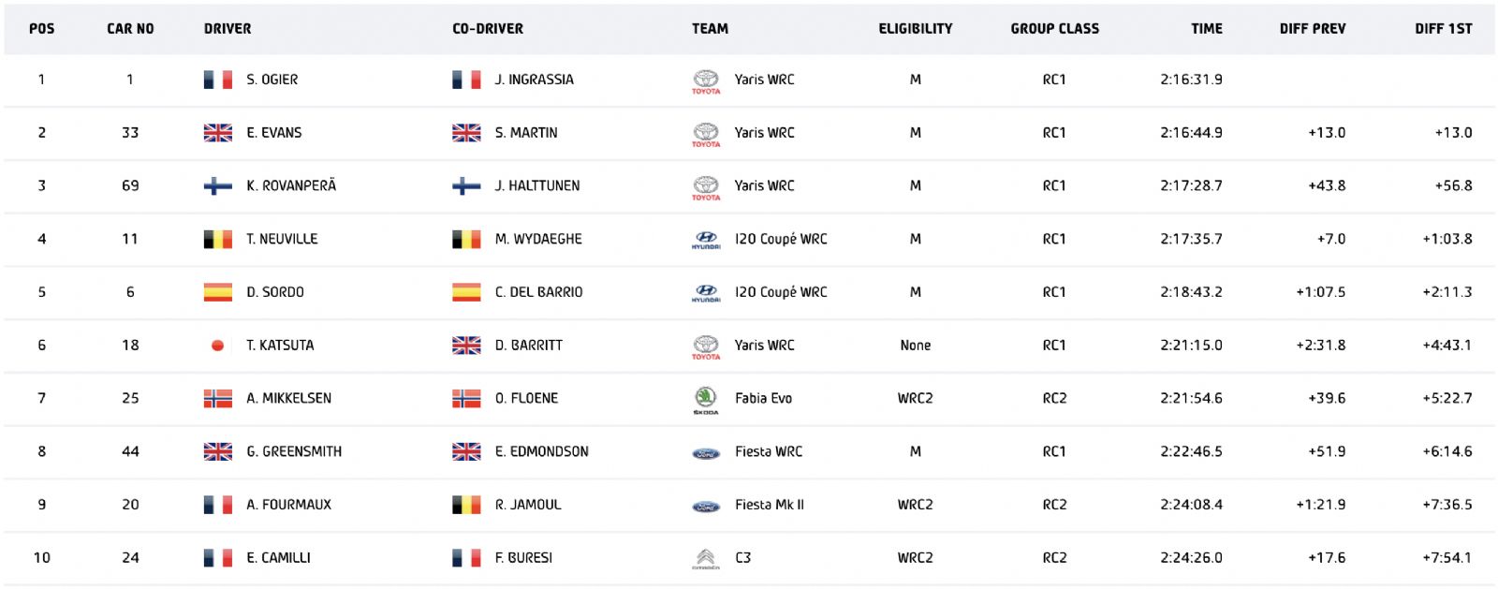Click the Norwegian flag beside O. Floene
1498x589 pixels.
point(466,399)
